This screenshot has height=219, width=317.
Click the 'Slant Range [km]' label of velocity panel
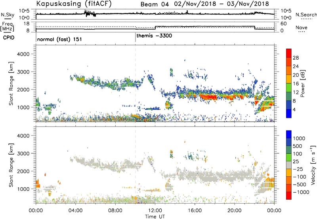coord(11,165)
